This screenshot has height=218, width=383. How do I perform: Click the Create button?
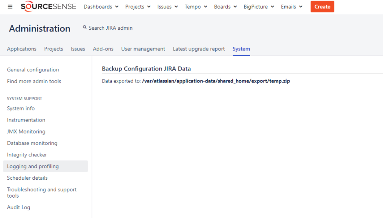click(x=322, y=6)
